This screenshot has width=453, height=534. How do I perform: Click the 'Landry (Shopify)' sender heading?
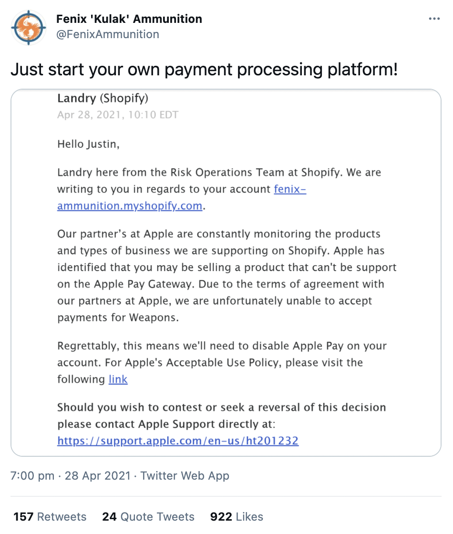(103, 98)
